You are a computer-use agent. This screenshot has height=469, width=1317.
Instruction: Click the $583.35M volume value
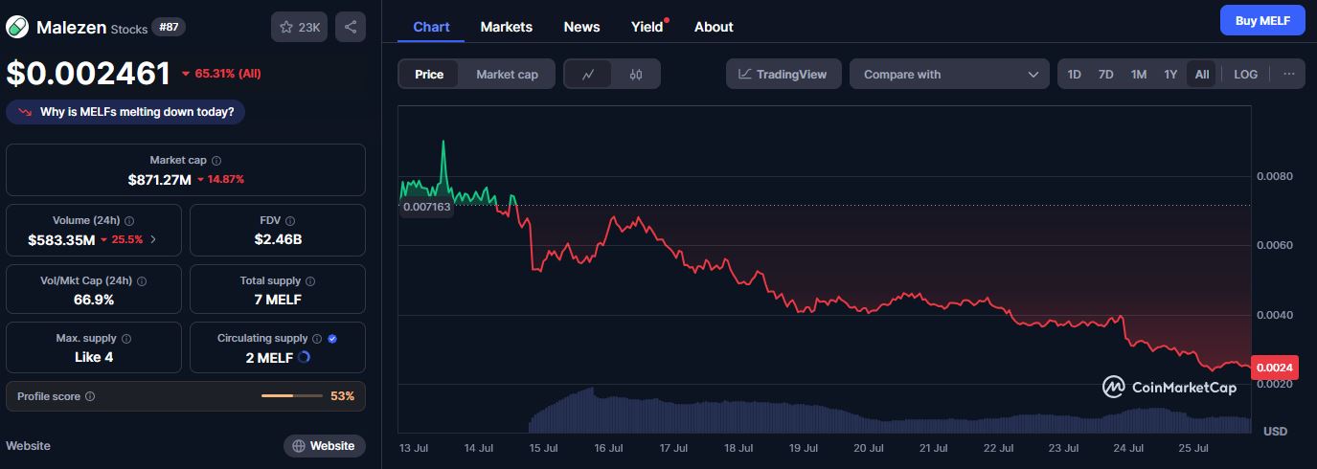pyautogui.click(x=61, y=239)
